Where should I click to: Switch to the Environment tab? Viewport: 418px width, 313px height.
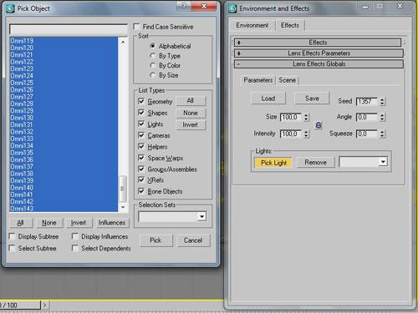point(252,25)
